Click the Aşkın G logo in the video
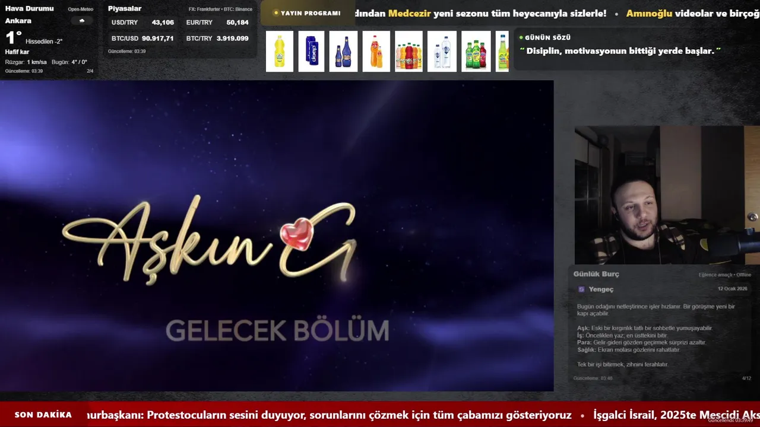 [x=210, y=240]
